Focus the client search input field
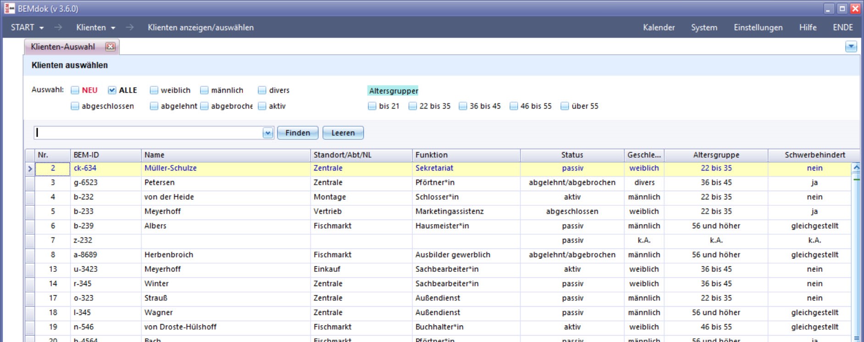This screenshot has width=864, height=342. [x=149, y=133]
